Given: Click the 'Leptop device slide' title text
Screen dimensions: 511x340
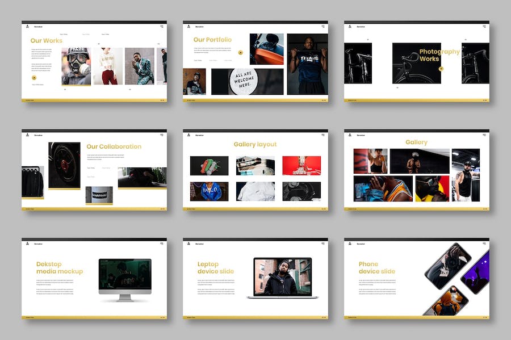Looking at the screenshot, I should (215, 268).
